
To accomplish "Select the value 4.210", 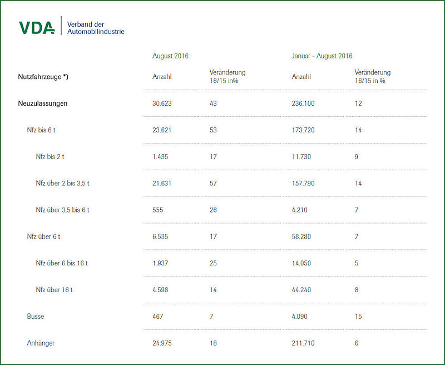I will pos(300,210).
